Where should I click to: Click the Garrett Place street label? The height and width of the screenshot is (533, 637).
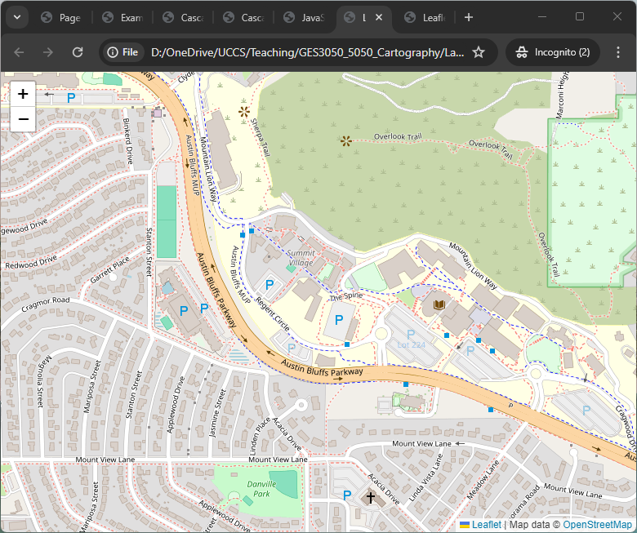click(109, 270)
